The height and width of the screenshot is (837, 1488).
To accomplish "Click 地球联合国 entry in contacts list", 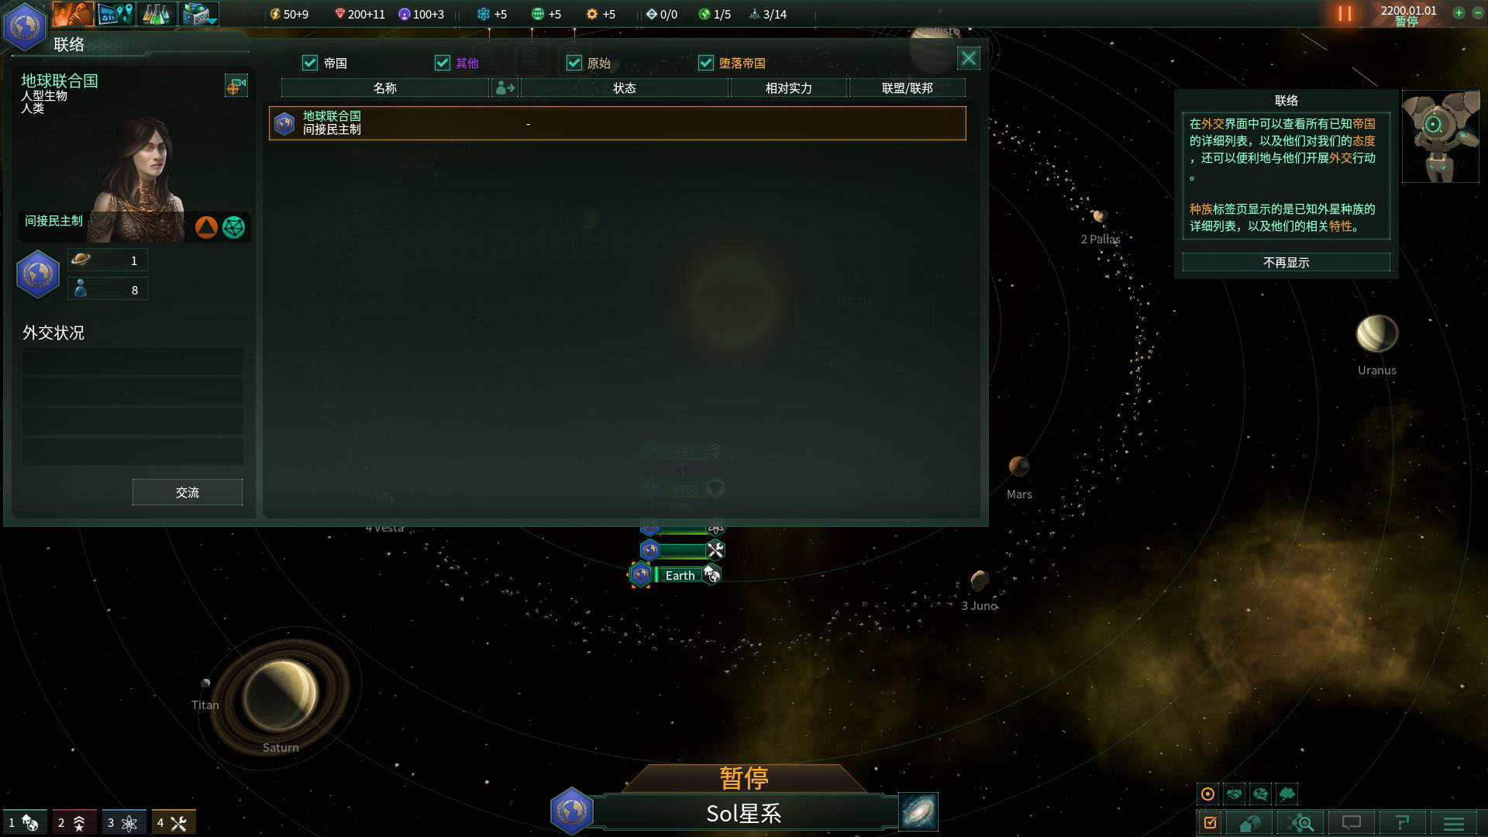I will tap(618, 122).
